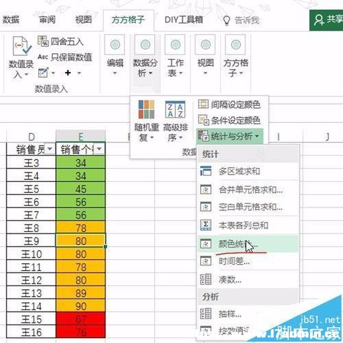This screenshot has height=343, width=343.
Task: Expand the 统计与分析 dropdown
Action: 230,137
